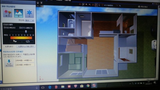Click the second icon above パース図
The width and height of the screenshot is (160, 90).
[x=41, y=3]
